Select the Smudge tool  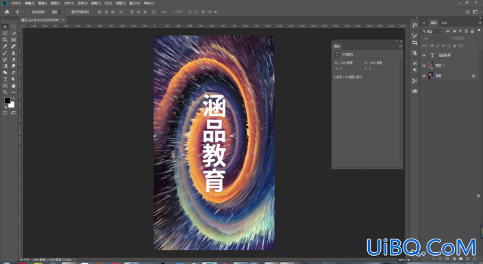13,66
